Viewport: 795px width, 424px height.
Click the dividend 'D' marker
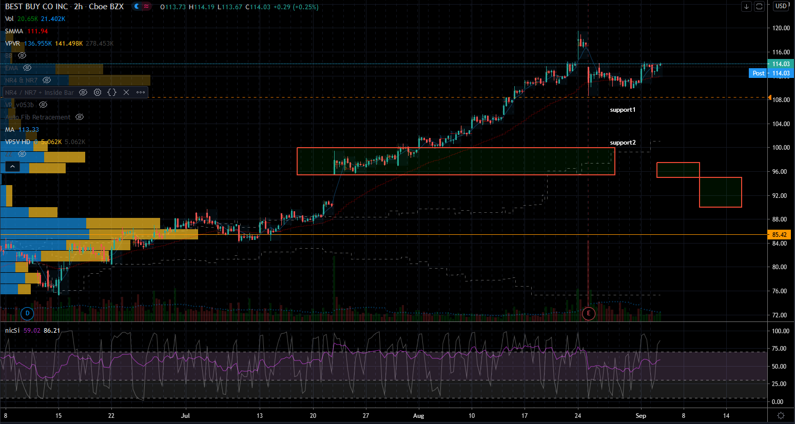point(27,313)
